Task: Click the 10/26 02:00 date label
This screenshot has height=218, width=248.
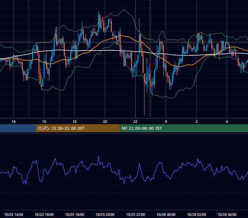Action: (197, 214)
